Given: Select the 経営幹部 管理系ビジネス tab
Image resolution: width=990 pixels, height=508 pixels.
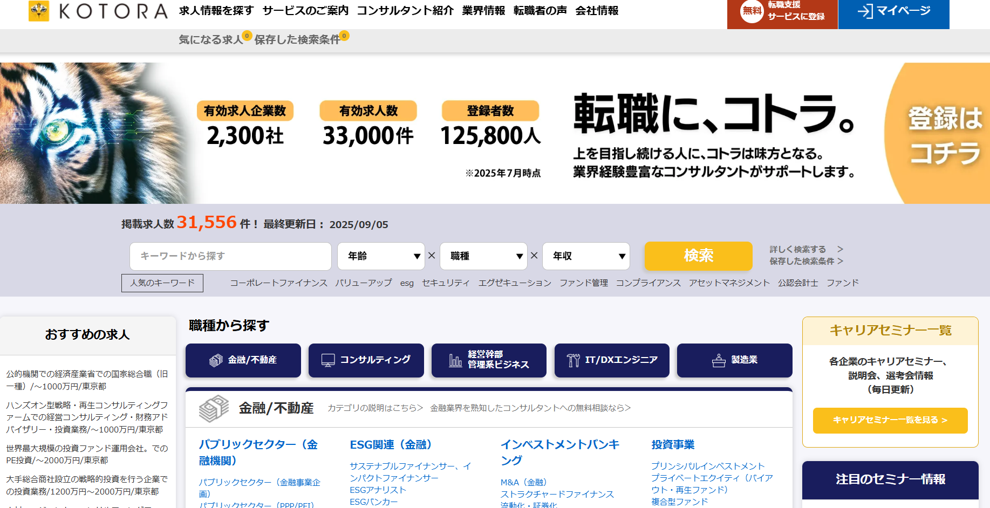Looking at the screenshot, I should [x=489, y=360].
